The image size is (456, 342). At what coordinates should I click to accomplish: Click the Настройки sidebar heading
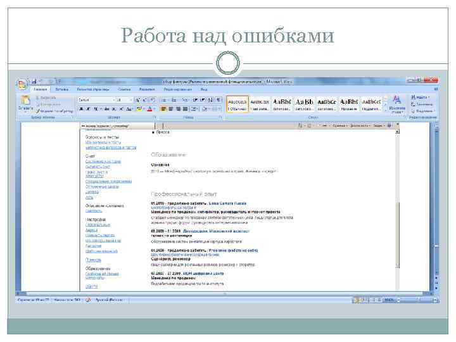coord(96,219)
